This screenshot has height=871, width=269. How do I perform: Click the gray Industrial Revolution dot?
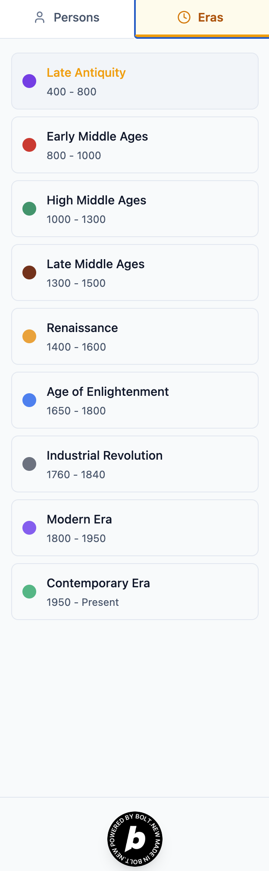(29, 464)
